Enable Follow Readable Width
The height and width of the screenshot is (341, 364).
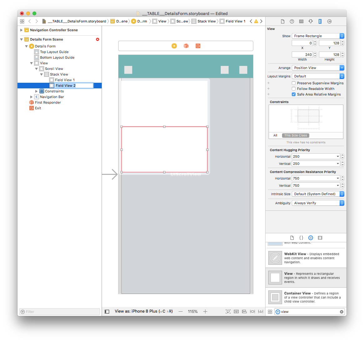pos(294,89)
